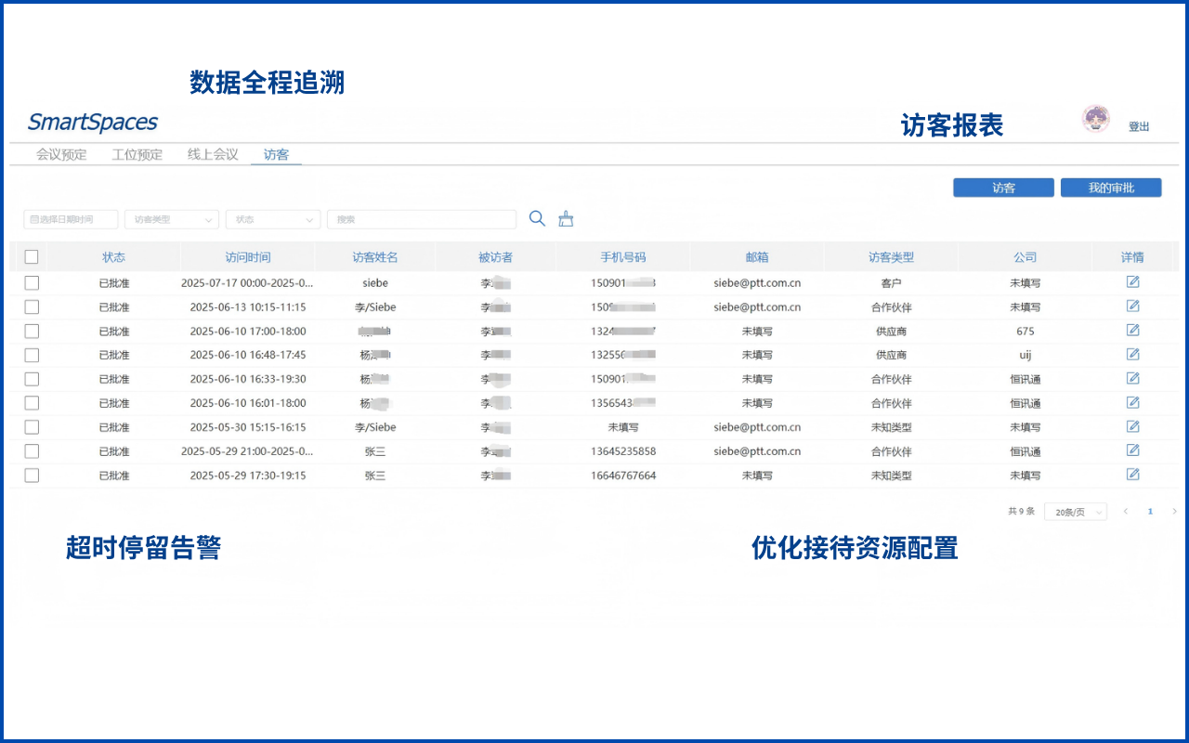
Task: Check the box for 2025-05-29 21:00 visit
Action: tap(32, 451)
